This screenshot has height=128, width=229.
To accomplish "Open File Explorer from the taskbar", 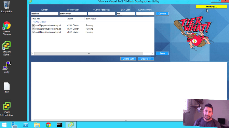I will [x=37, y=125].
